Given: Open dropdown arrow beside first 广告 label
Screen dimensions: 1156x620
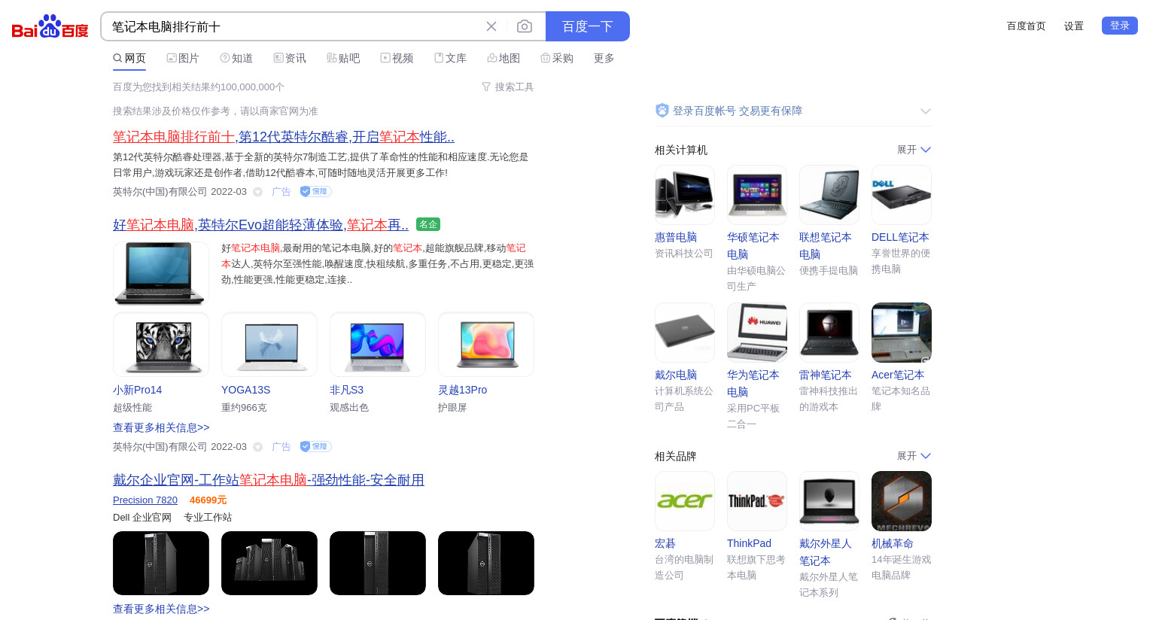Looking at the screenshot, I should [x=257, y=192].
